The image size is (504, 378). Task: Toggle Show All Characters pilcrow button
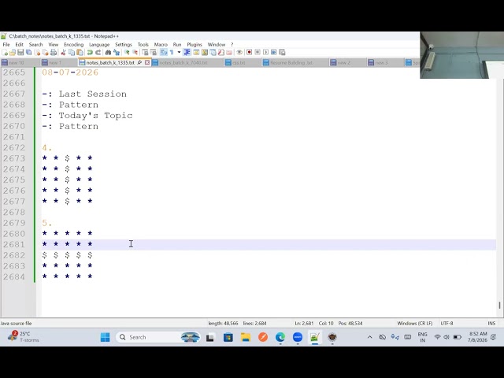[172, 52]
